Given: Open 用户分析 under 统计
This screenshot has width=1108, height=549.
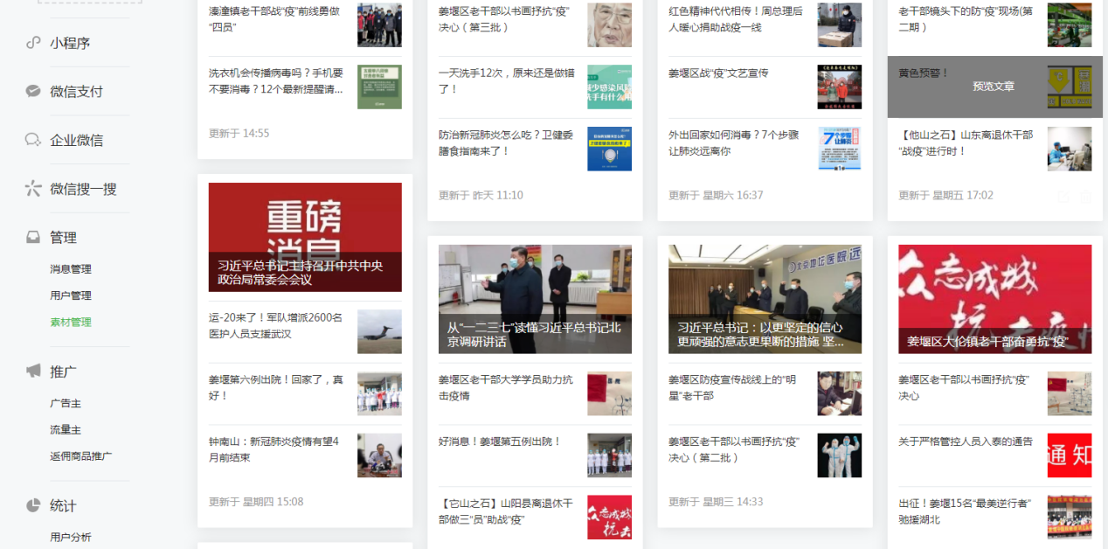Looking at the screenshot, I should [71, 537].
